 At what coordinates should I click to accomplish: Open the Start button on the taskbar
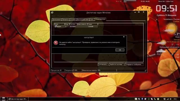(3, 99)
